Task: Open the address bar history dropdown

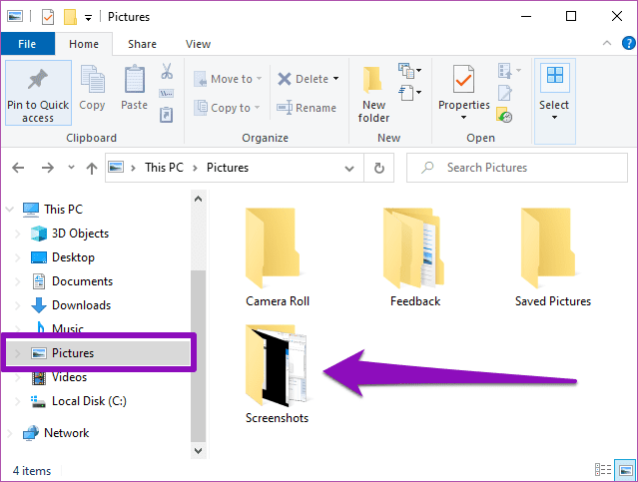Action: pos(349,168)
